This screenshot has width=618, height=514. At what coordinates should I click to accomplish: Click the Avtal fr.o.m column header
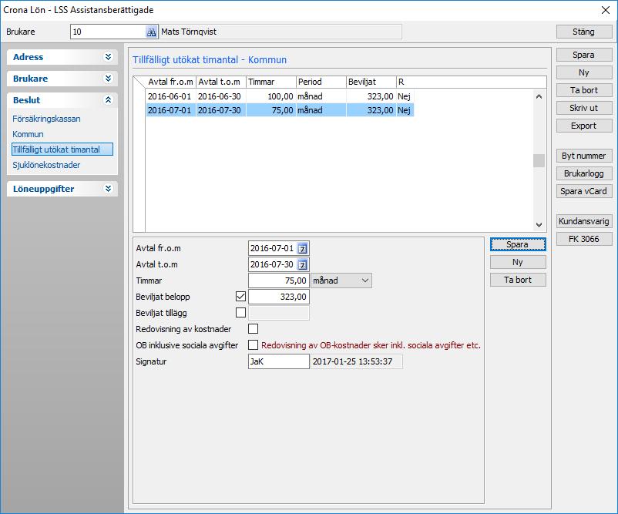[x=170, y=82]
